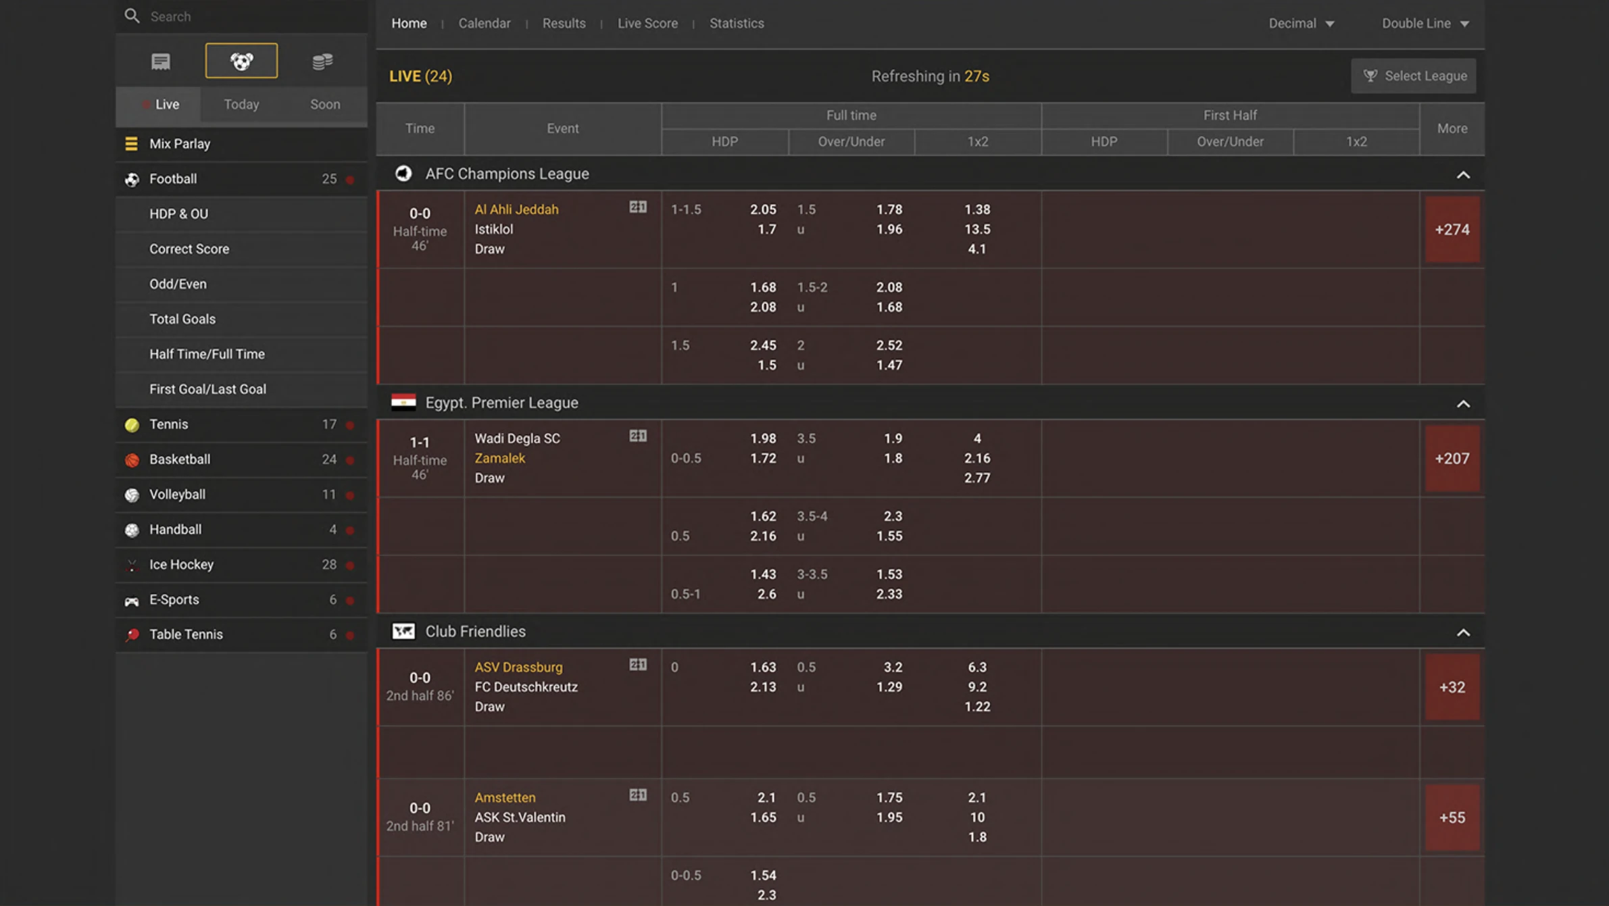The width and height of the screenshot is (1609, 906).
Task: Collapse the Egypt. Premier League section
Action: pos(1463,404)
